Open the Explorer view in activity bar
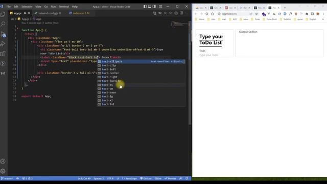The width and height of the screenshot is (327, 184). [x=3, y=14]
